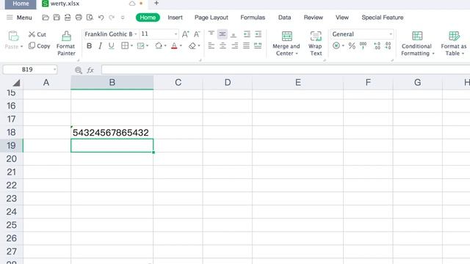Center text horizontally

coord(223,45)
